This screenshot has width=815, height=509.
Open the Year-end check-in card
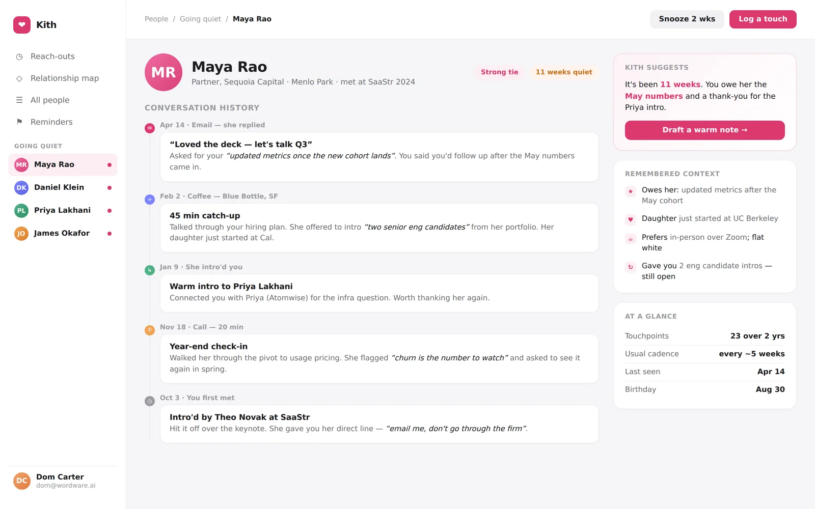379,359
